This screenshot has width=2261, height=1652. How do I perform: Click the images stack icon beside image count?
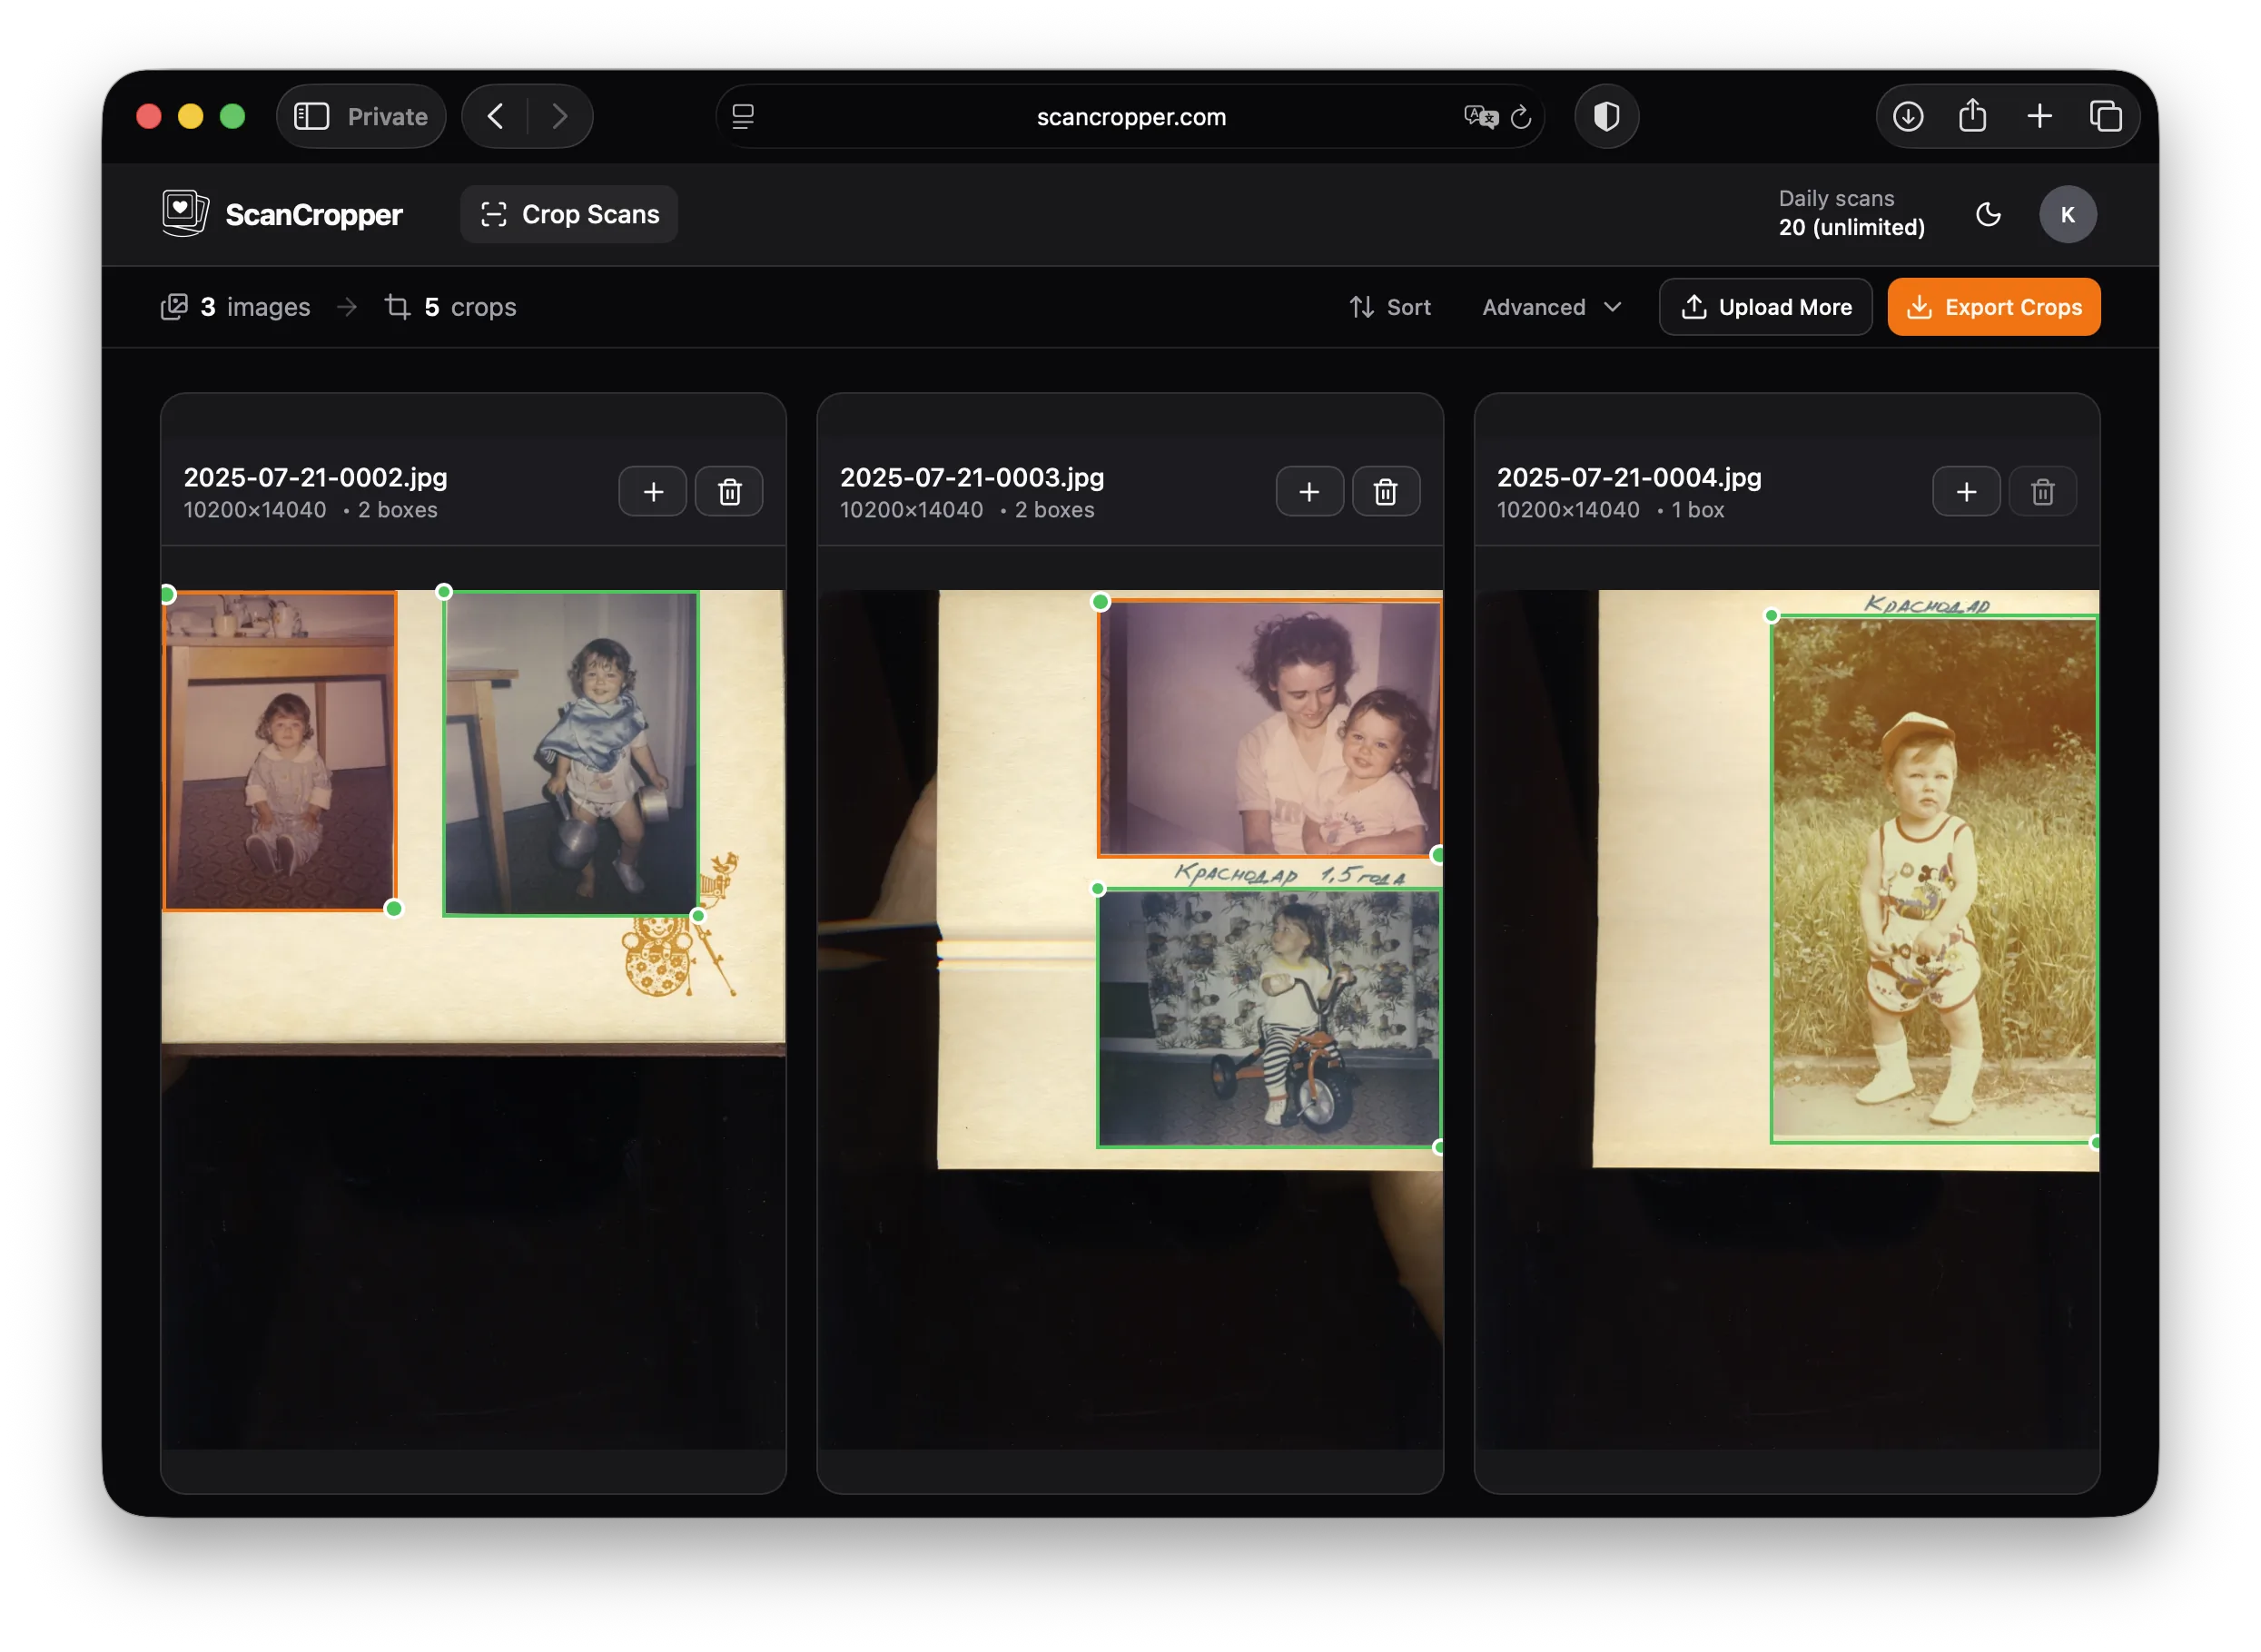(174, 307)
